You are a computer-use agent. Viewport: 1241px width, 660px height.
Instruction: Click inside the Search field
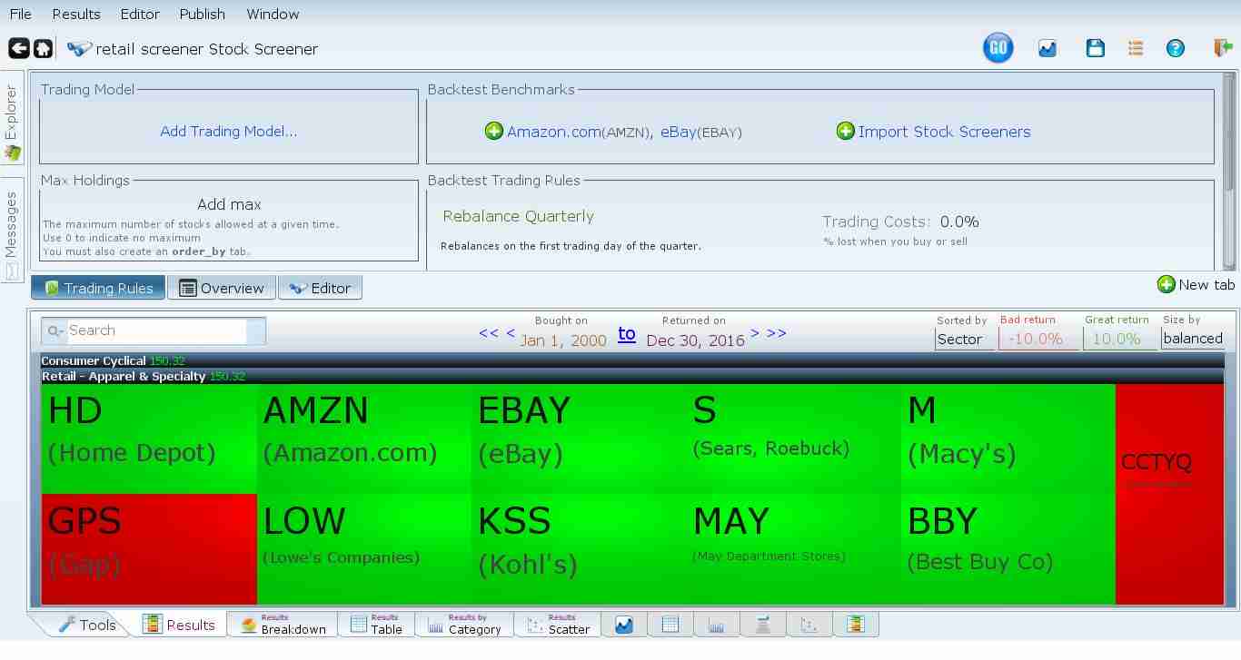156,331
